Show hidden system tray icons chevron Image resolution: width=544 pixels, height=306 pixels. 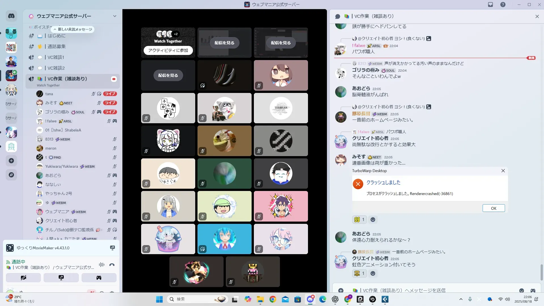click(x=461, y=299)
